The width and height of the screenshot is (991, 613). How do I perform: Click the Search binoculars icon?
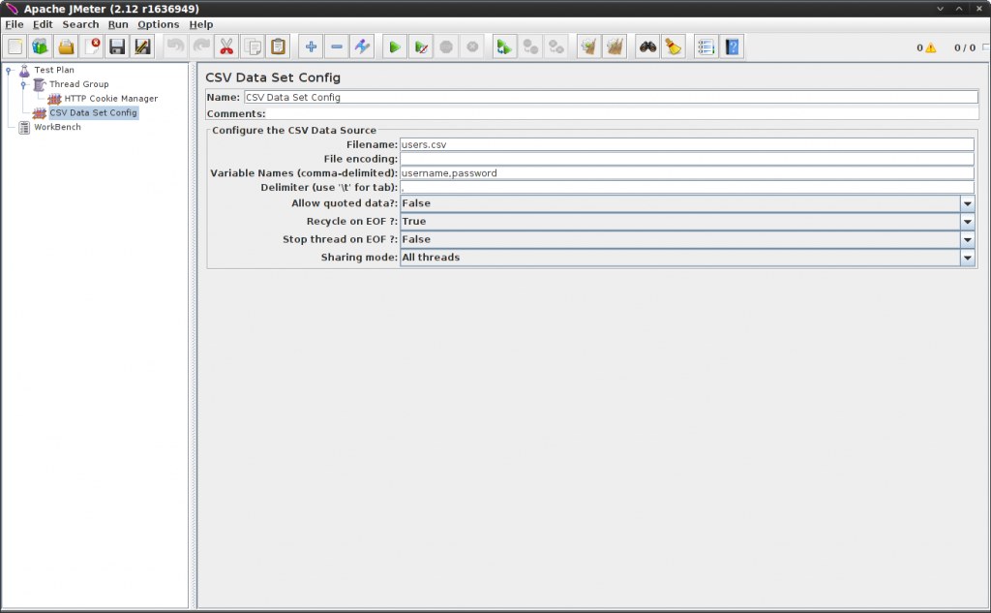[648, 46]
